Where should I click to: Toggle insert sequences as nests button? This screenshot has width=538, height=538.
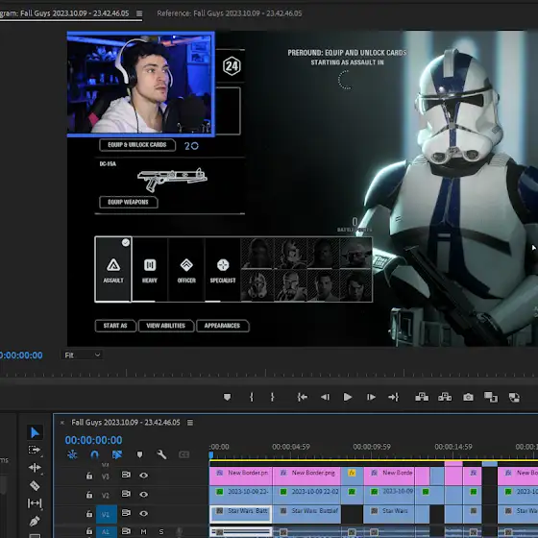[72, 454]
